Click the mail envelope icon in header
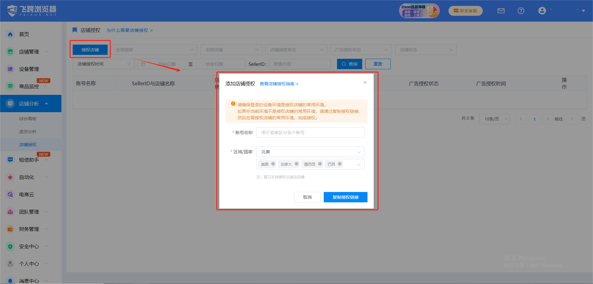 coord(501,11)
